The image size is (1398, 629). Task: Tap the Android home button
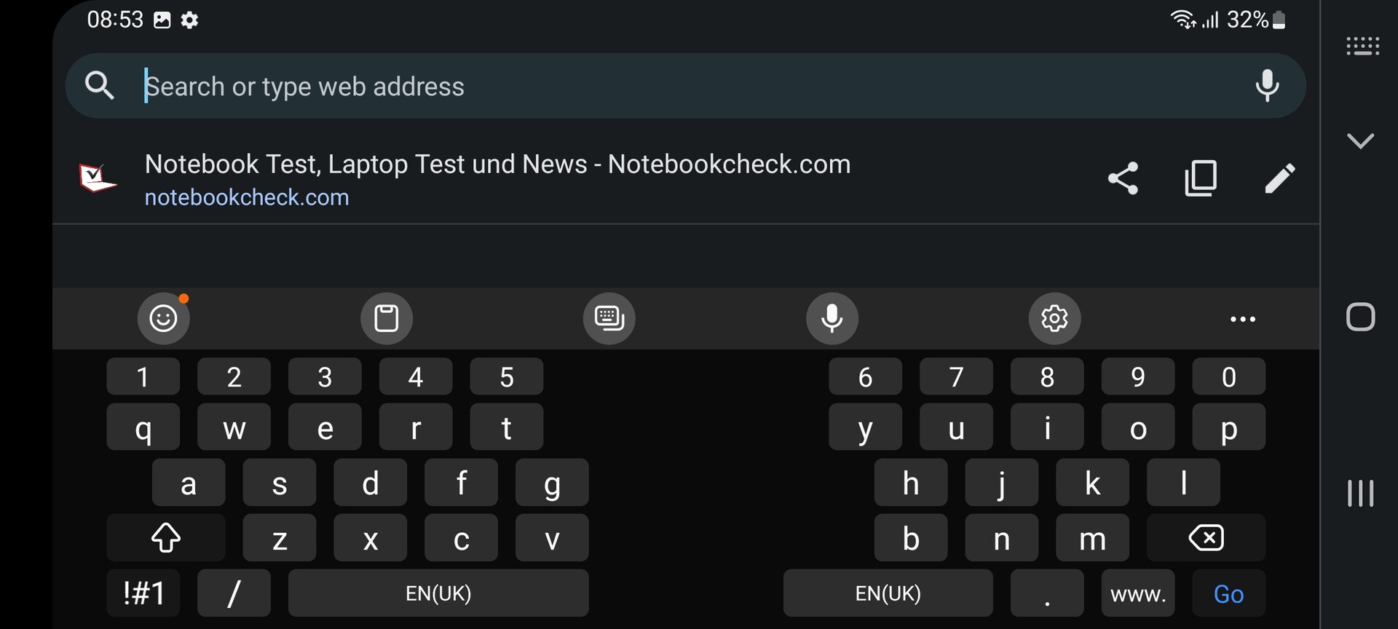click(x=1361, y=317)
